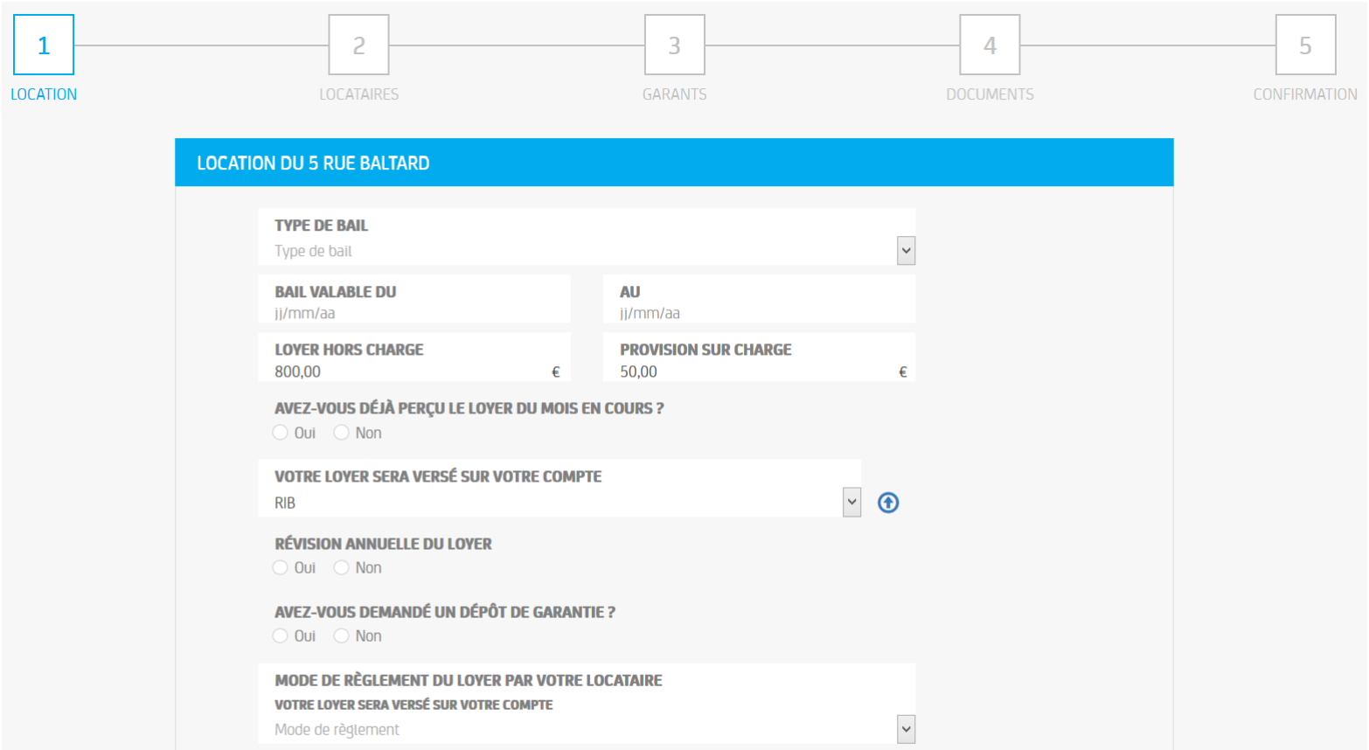Click the chevron on the Type de bail selector
The image size is (1369, 750).
tap(906, 251)
